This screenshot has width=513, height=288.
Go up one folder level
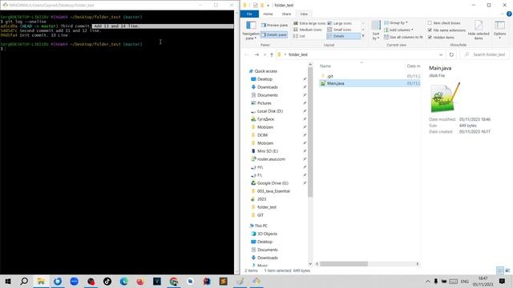pyautogui.click(x=272, y=54)
